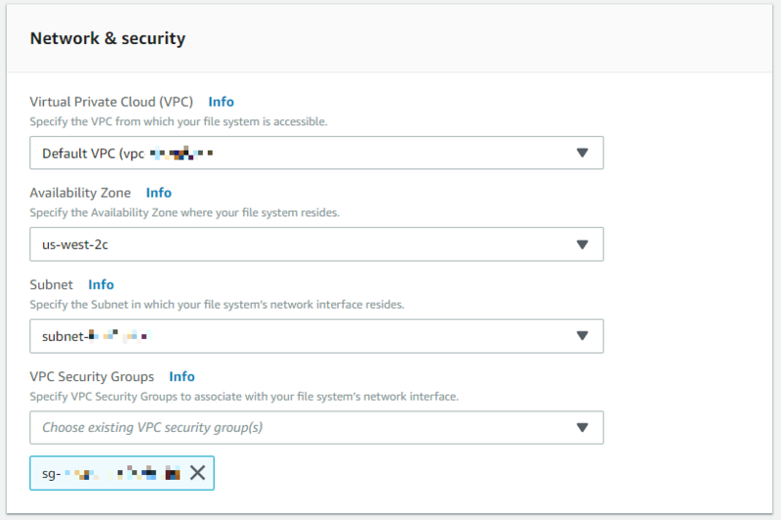The width and height of the screenshot is (781, 520).
Task: Click the security groups dropdown arrow icon
Action: tap(582, 427)
